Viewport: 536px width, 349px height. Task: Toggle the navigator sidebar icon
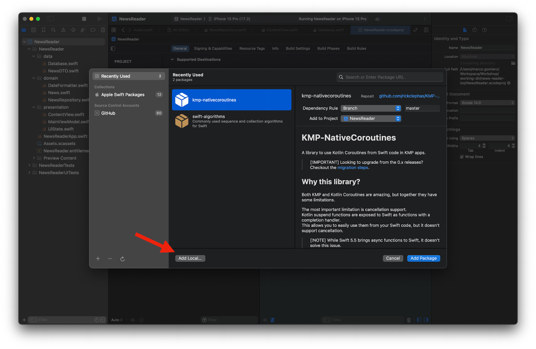(51, 19)
